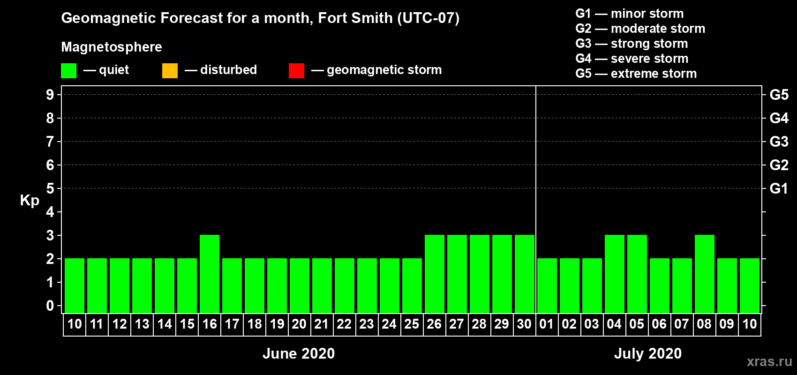Click the 'July 2020' month label
797x375 pixels.
click(648, 353)
